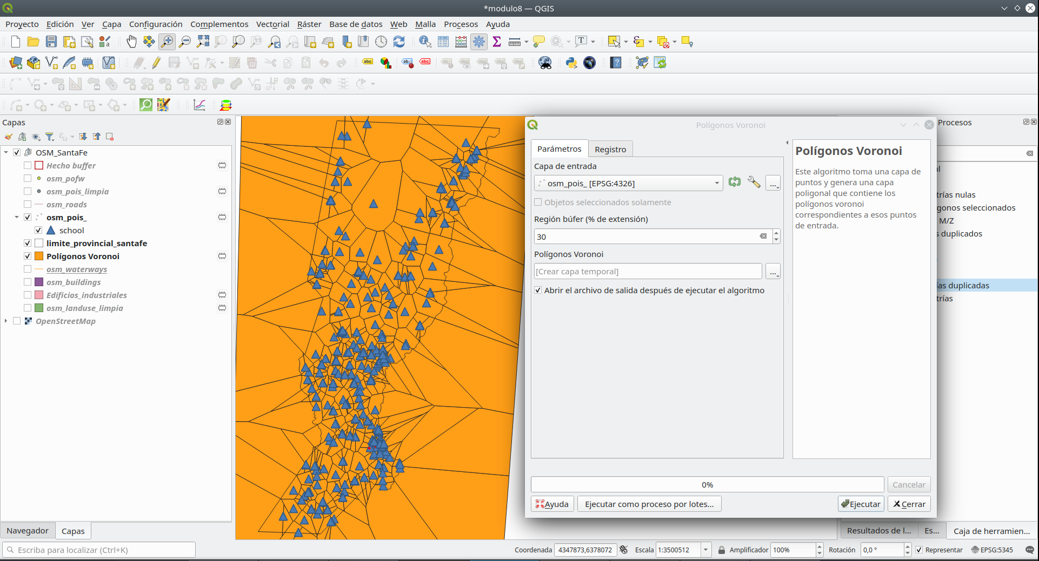1039x561 pixels.
Task: Click the Ejecutar button
Action: pos(861,504)
